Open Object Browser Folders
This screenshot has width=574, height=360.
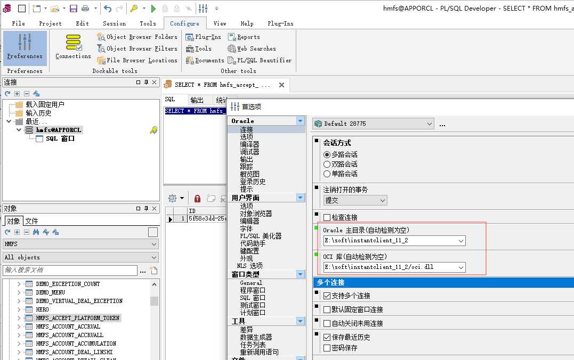(137, 37)
